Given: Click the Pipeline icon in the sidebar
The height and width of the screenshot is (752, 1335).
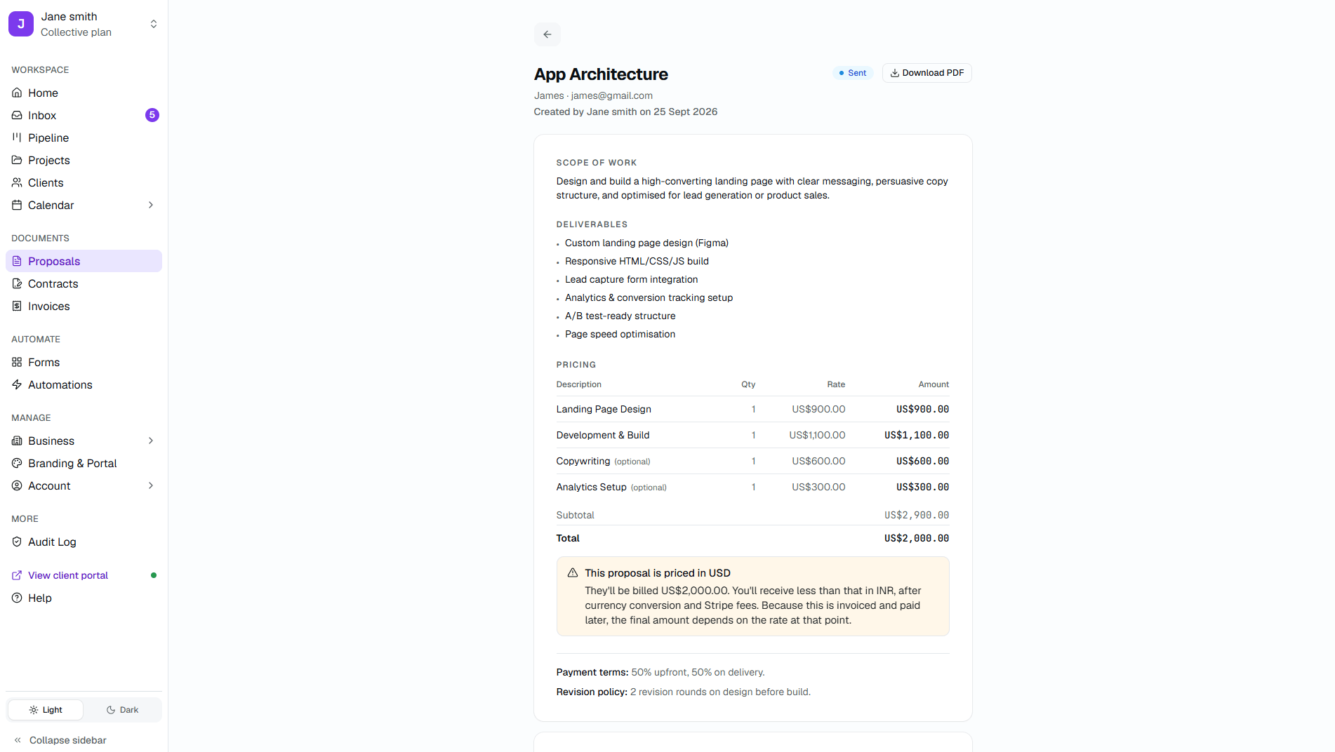Looking at the screenshot, I should tap(17, 137).
